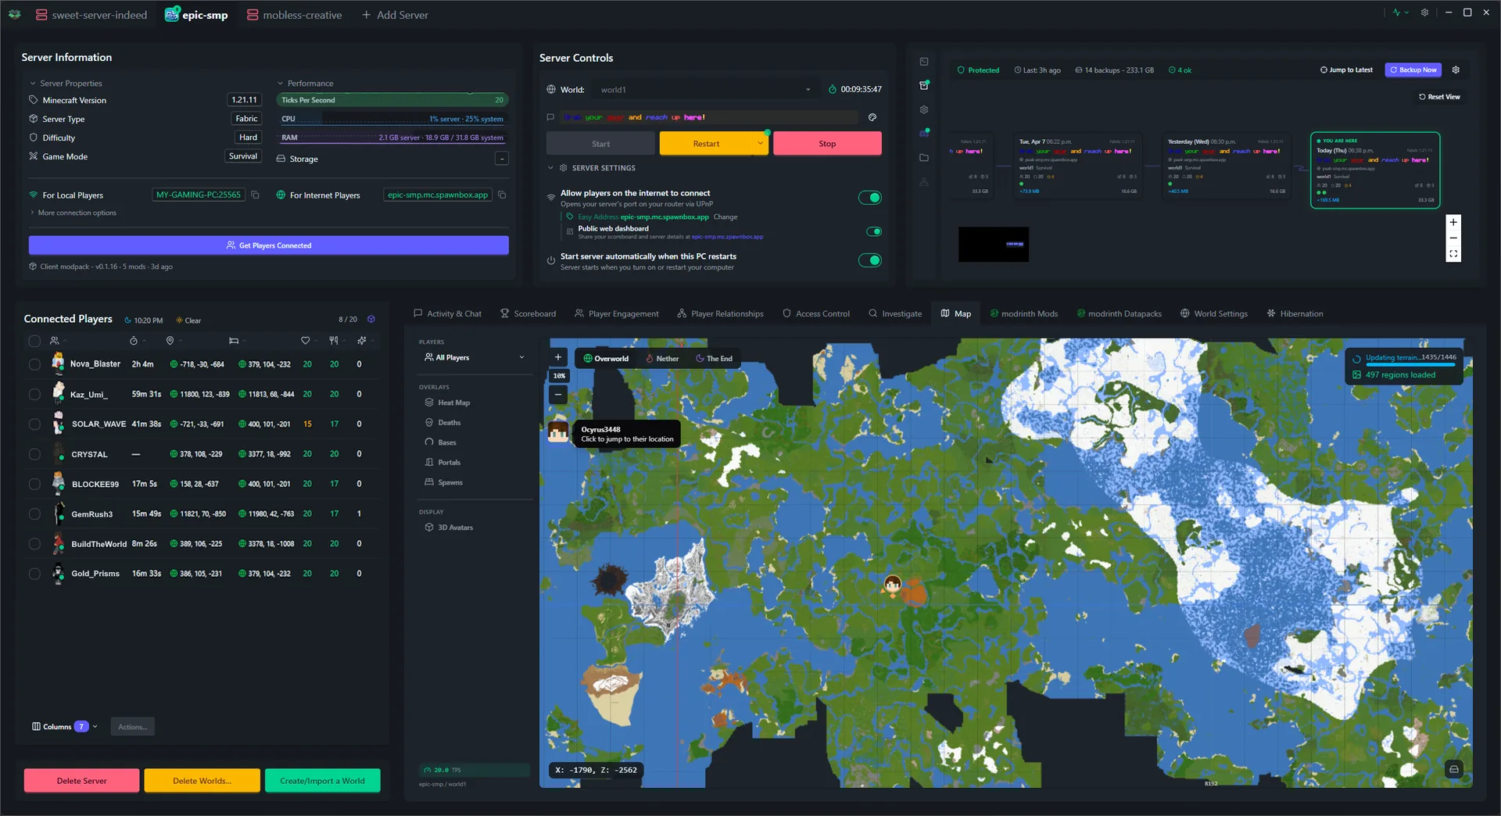
Task: Click the stopwatch session time column icon
Action: click(133, 341)
